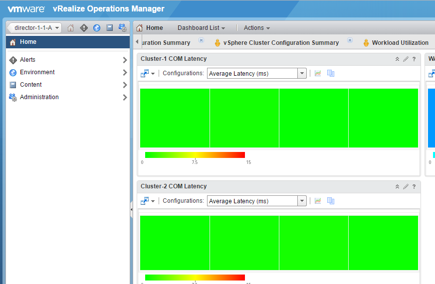Open help for Cluster-1 COM Latency widget
435x284 pixels.
414,59
